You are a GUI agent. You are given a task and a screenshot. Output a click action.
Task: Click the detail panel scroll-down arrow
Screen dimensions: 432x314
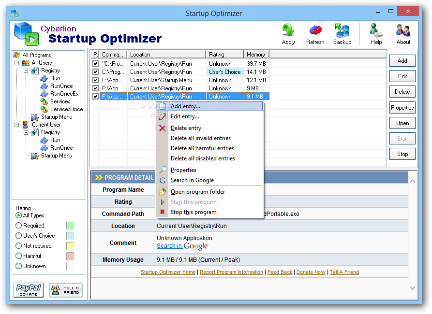point(413,288)
